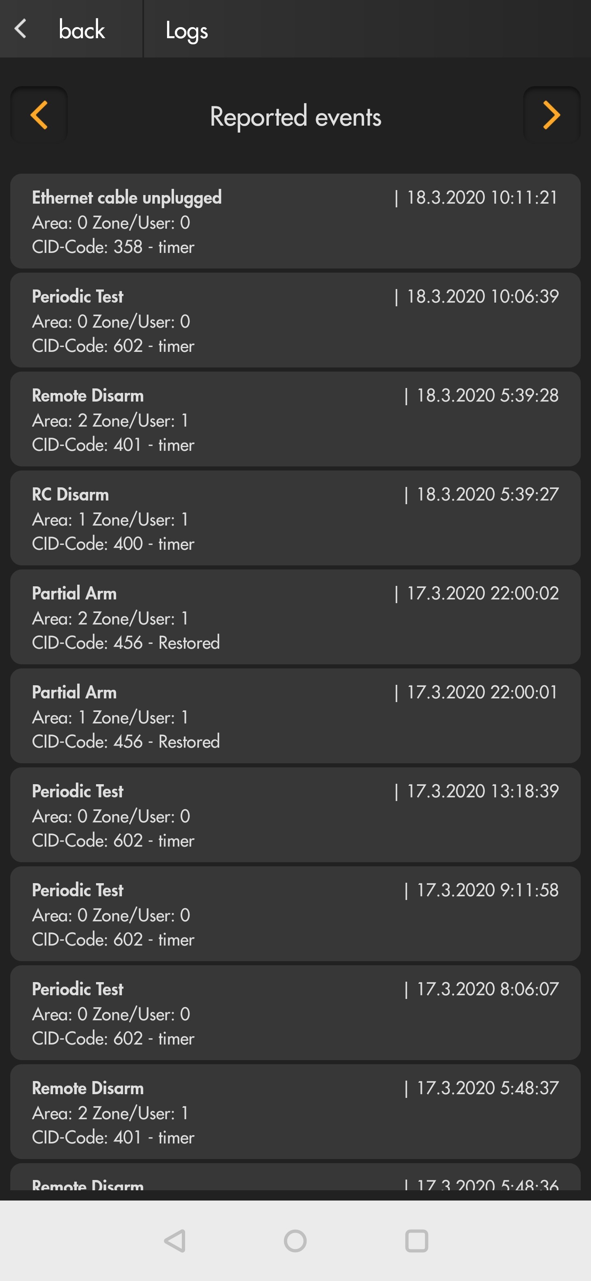Open the Ethernet cable unplugged event
Viewport: 591px width, 1281px height.
(x=295, y=221)
